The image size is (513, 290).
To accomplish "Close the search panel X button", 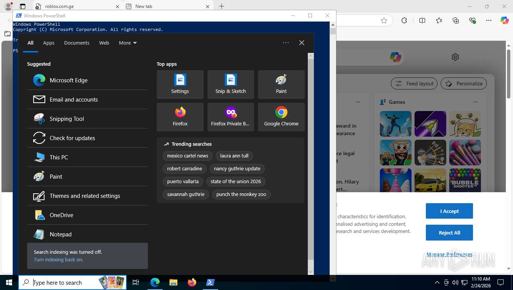I will pos(301,43).
